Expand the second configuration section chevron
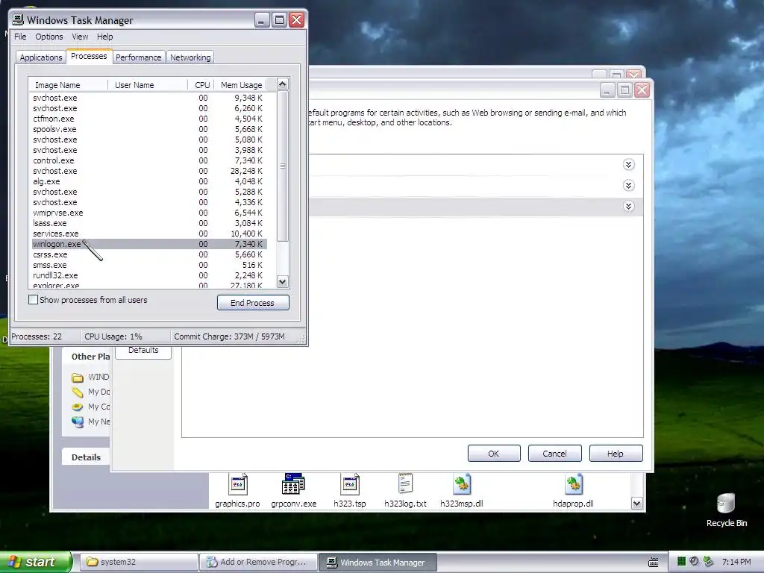The image size is (764, 573). pos(628,186)
